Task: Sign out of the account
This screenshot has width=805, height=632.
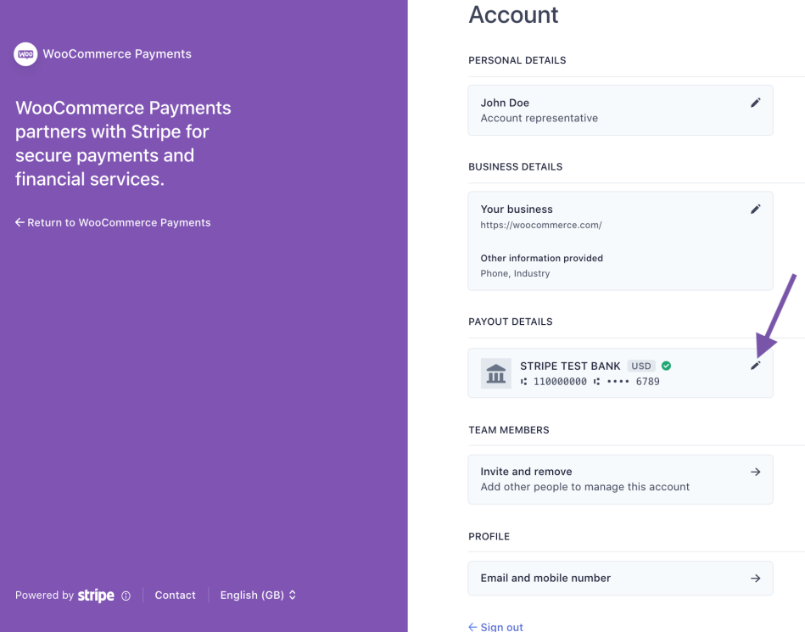Action: coord(496,627)
